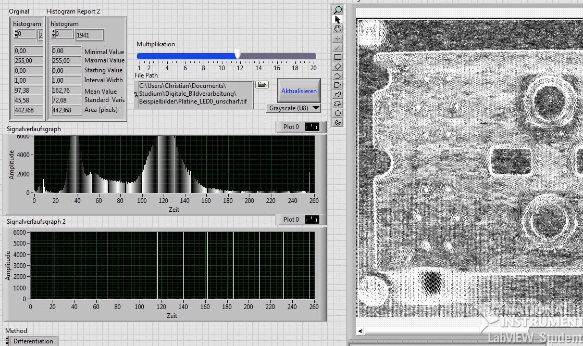The image size is (583, 346).
Task: Select the Freehand Region tool
Action: click(338, 104)
